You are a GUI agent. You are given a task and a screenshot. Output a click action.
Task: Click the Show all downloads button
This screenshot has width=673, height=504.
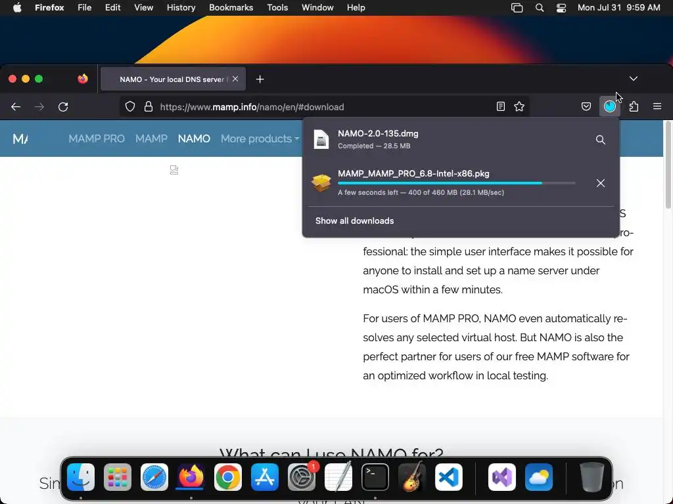354,220
